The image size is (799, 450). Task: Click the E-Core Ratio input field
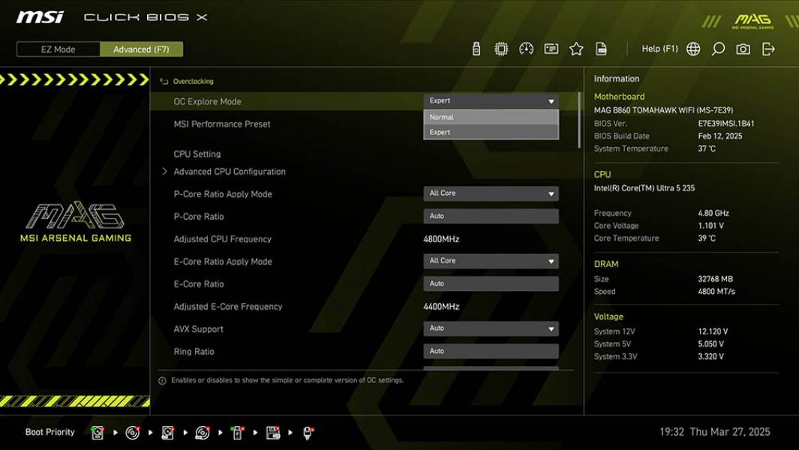(x=491, y=283)
